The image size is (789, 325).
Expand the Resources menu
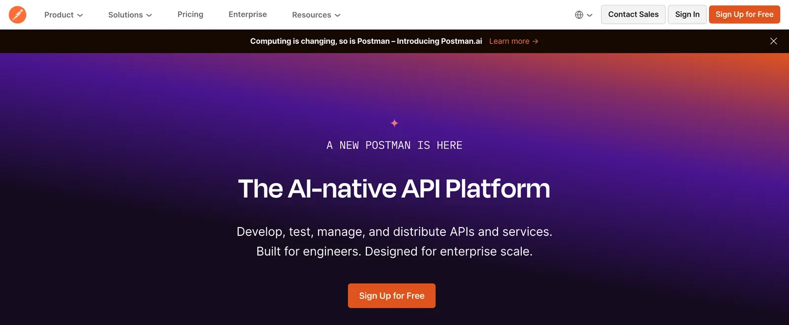coord(316,15)
